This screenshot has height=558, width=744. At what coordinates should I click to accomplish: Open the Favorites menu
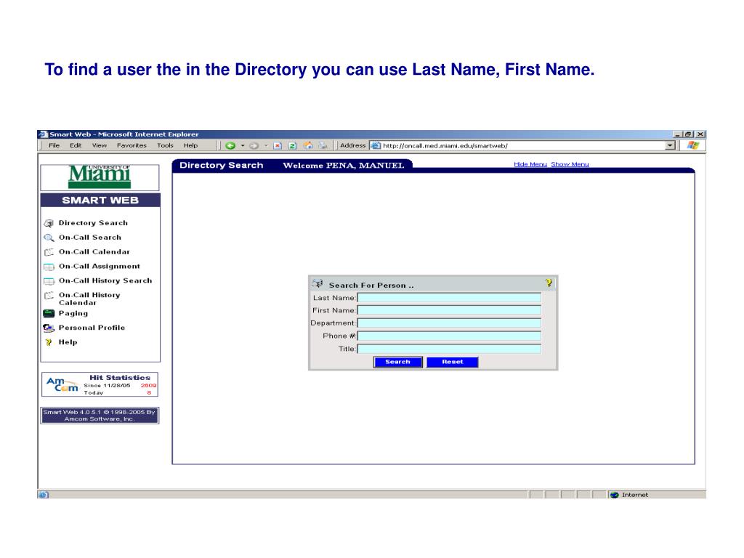point(132,145)
